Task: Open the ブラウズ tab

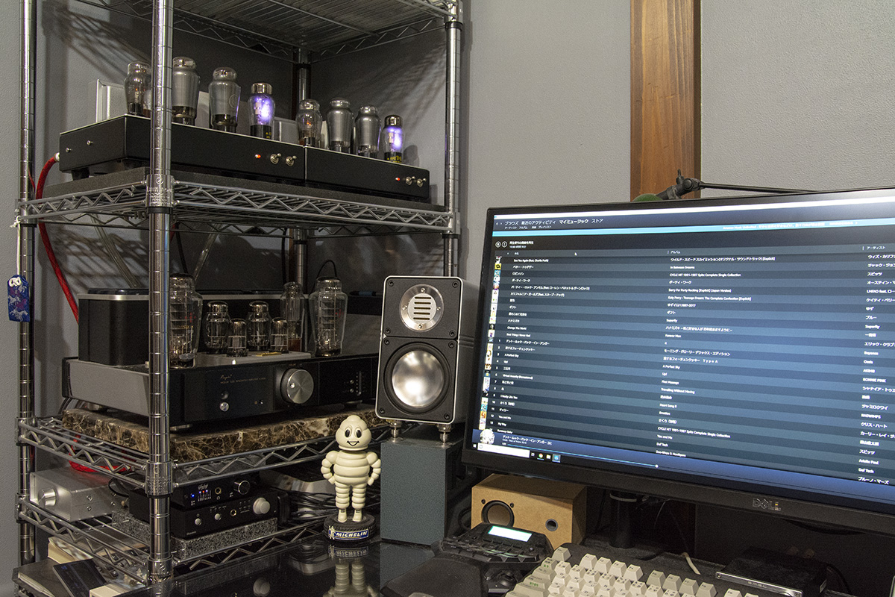Action: [511, 222]
